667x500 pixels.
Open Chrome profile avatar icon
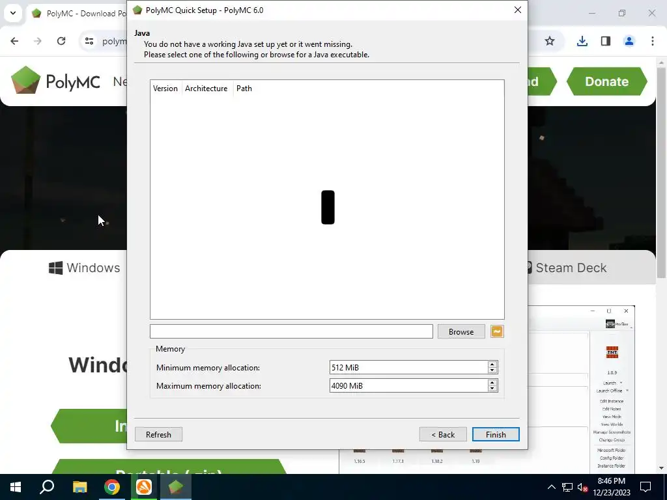629,41
